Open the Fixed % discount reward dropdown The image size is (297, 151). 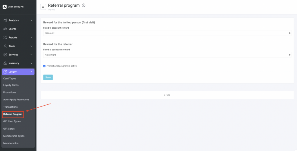(x=167, y=33)
